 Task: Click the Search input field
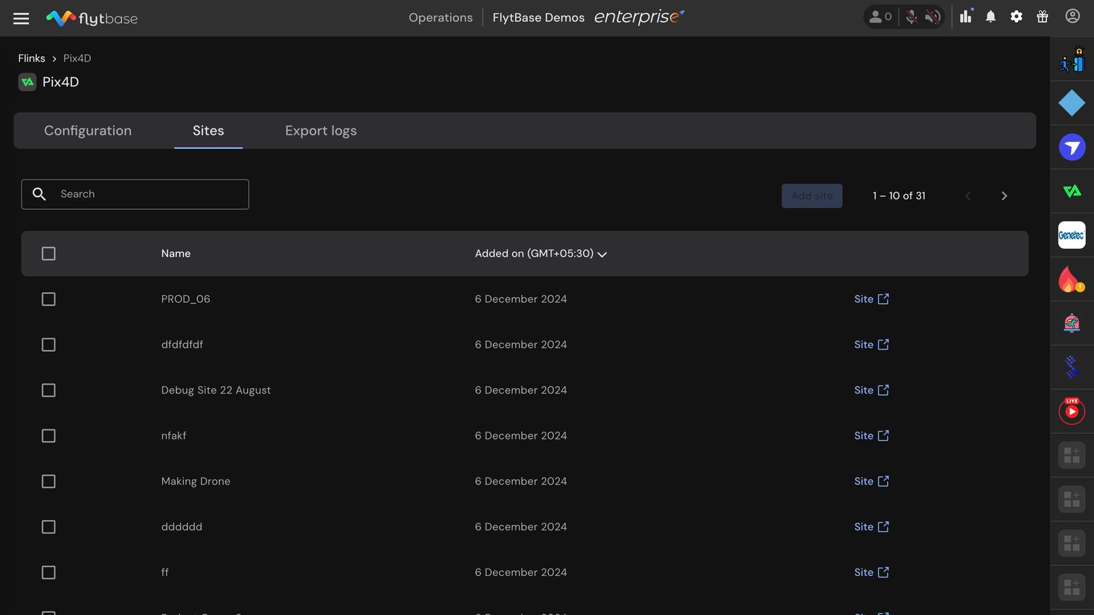[135, 194]
